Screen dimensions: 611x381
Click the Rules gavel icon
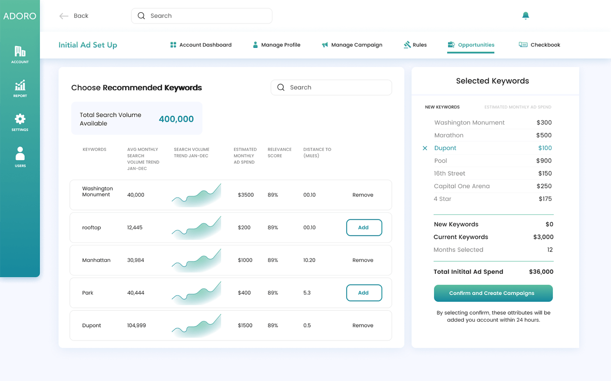[407, 44]
